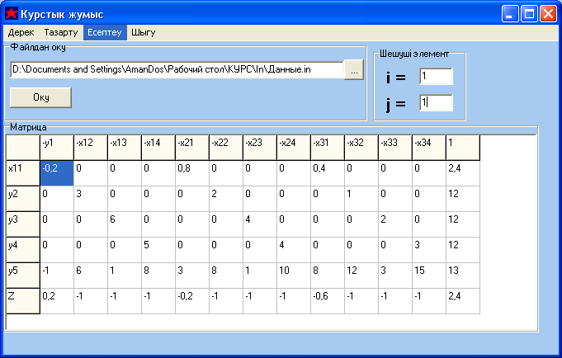Select the -x21 column header
Screen dimensions: 562x358
pos(192,148)
